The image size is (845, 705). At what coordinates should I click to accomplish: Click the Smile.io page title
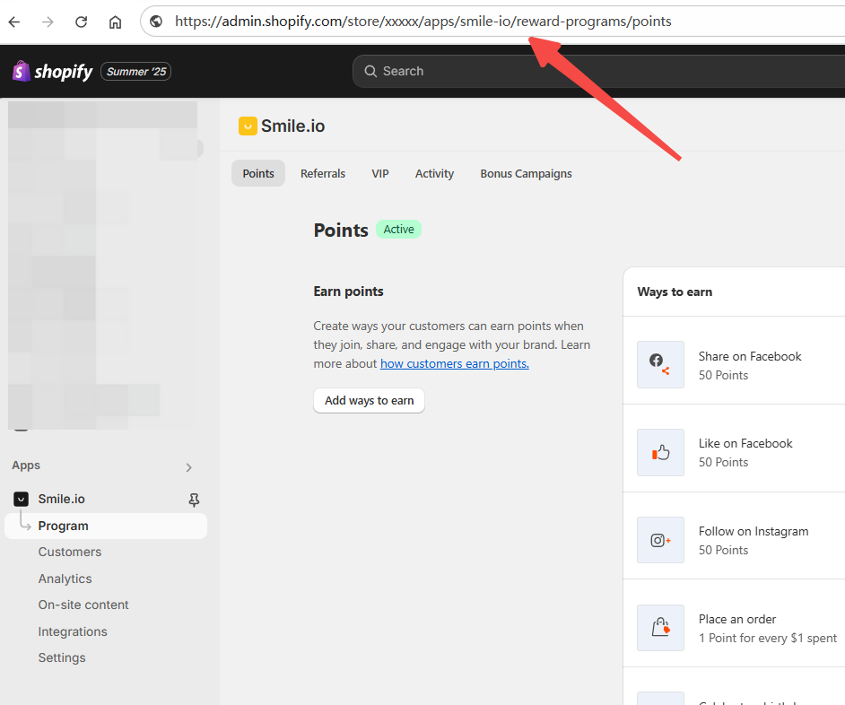click(292, 126)
